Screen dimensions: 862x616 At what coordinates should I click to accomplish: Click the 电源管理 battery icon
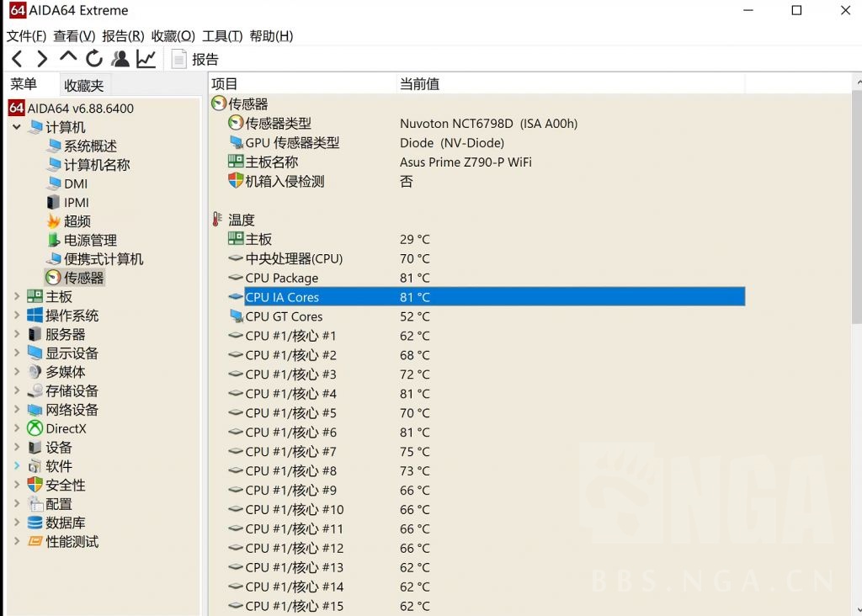coord(52,240)
